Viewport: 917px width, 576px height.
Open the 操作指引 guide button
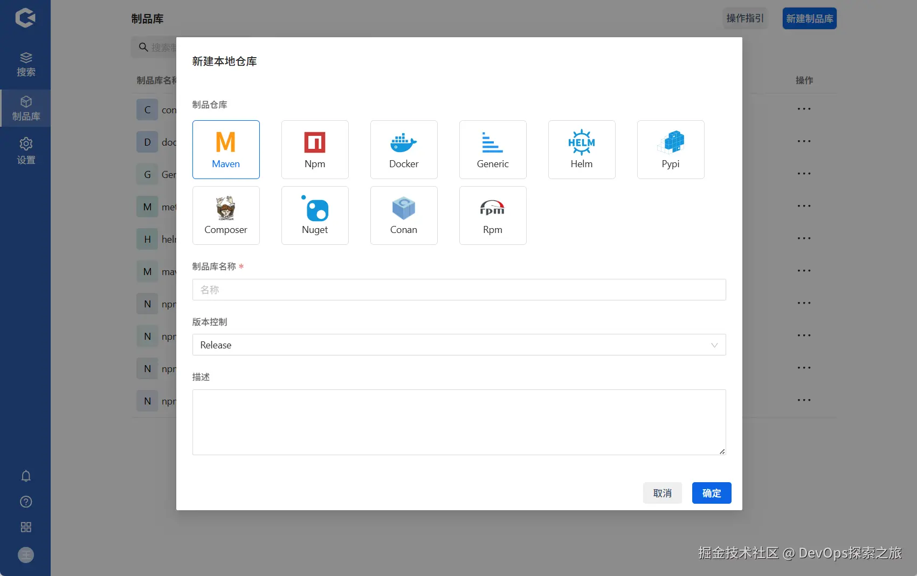745,18
